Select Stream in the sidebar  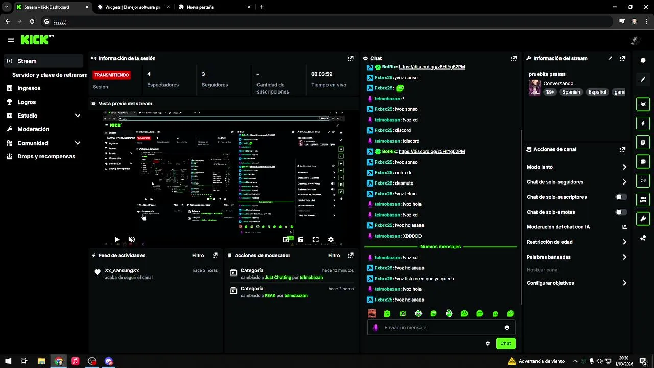[x=44, y=61]
